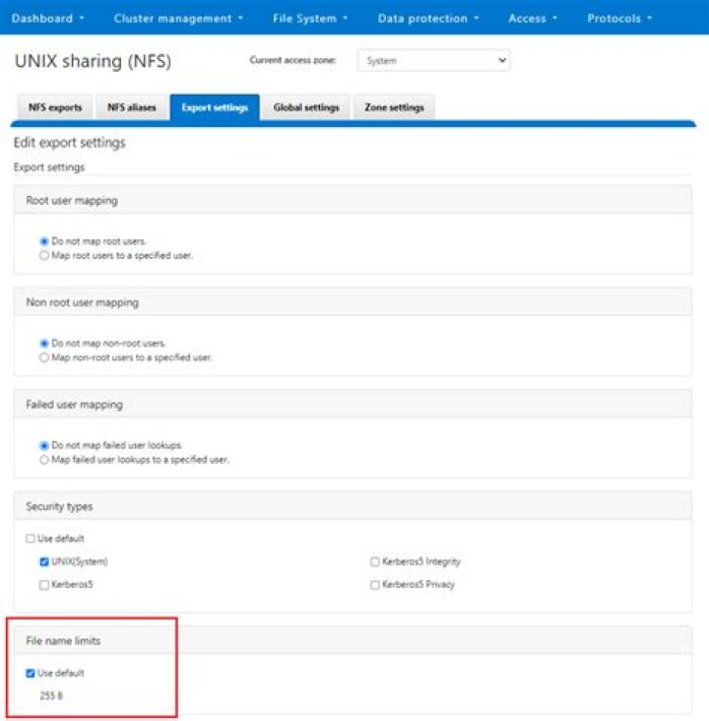
Task: Switch to the Global settings tab
Action: [306, 107]
